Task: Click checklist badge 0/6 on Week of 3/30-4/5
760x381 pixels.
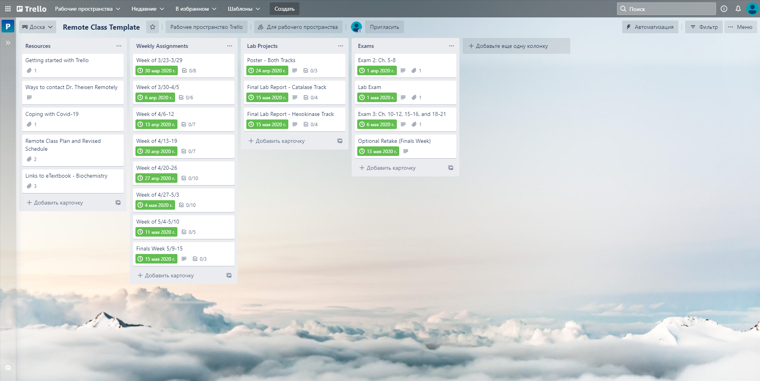Action: click(x=186, y=97)
